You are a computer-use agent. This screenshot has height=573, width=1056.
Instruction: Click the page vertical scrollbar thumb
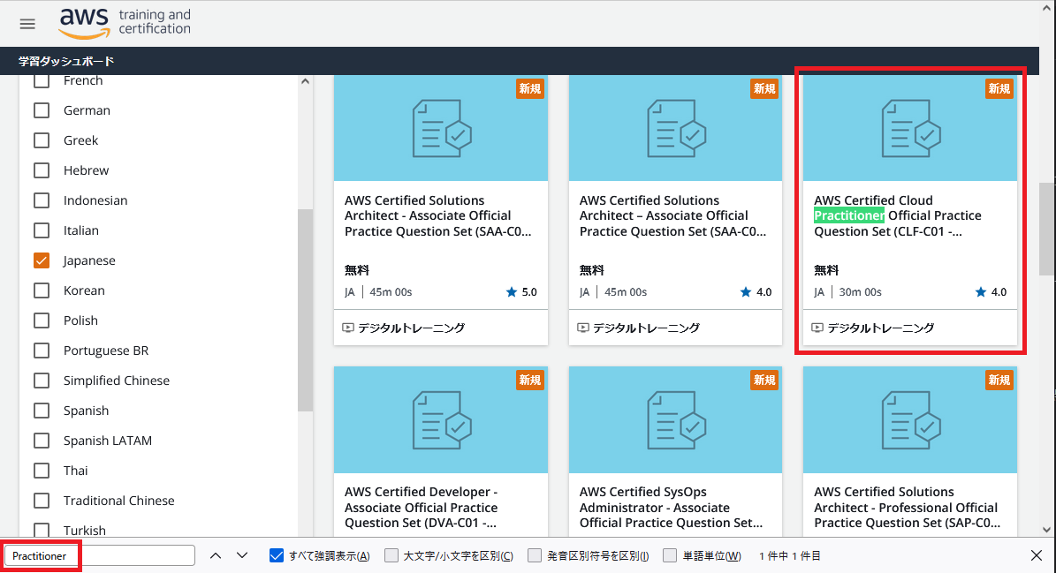pos(1046,229)
